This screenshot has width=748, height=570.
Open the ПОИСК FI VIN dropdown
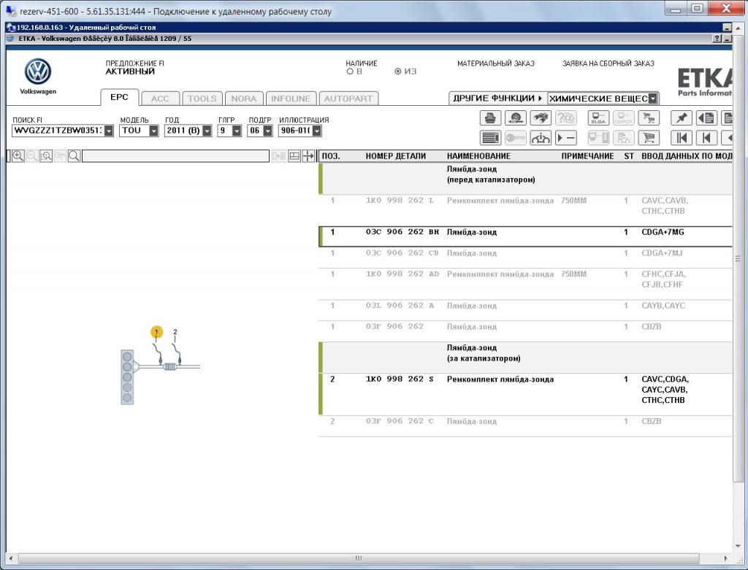tap(109, 131)
